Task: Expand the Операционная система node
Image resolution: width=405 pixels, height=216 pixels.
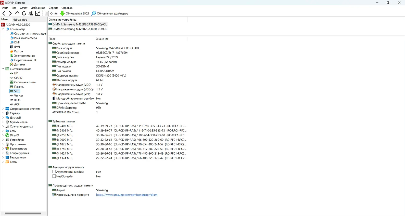Action: click(3, 109)
